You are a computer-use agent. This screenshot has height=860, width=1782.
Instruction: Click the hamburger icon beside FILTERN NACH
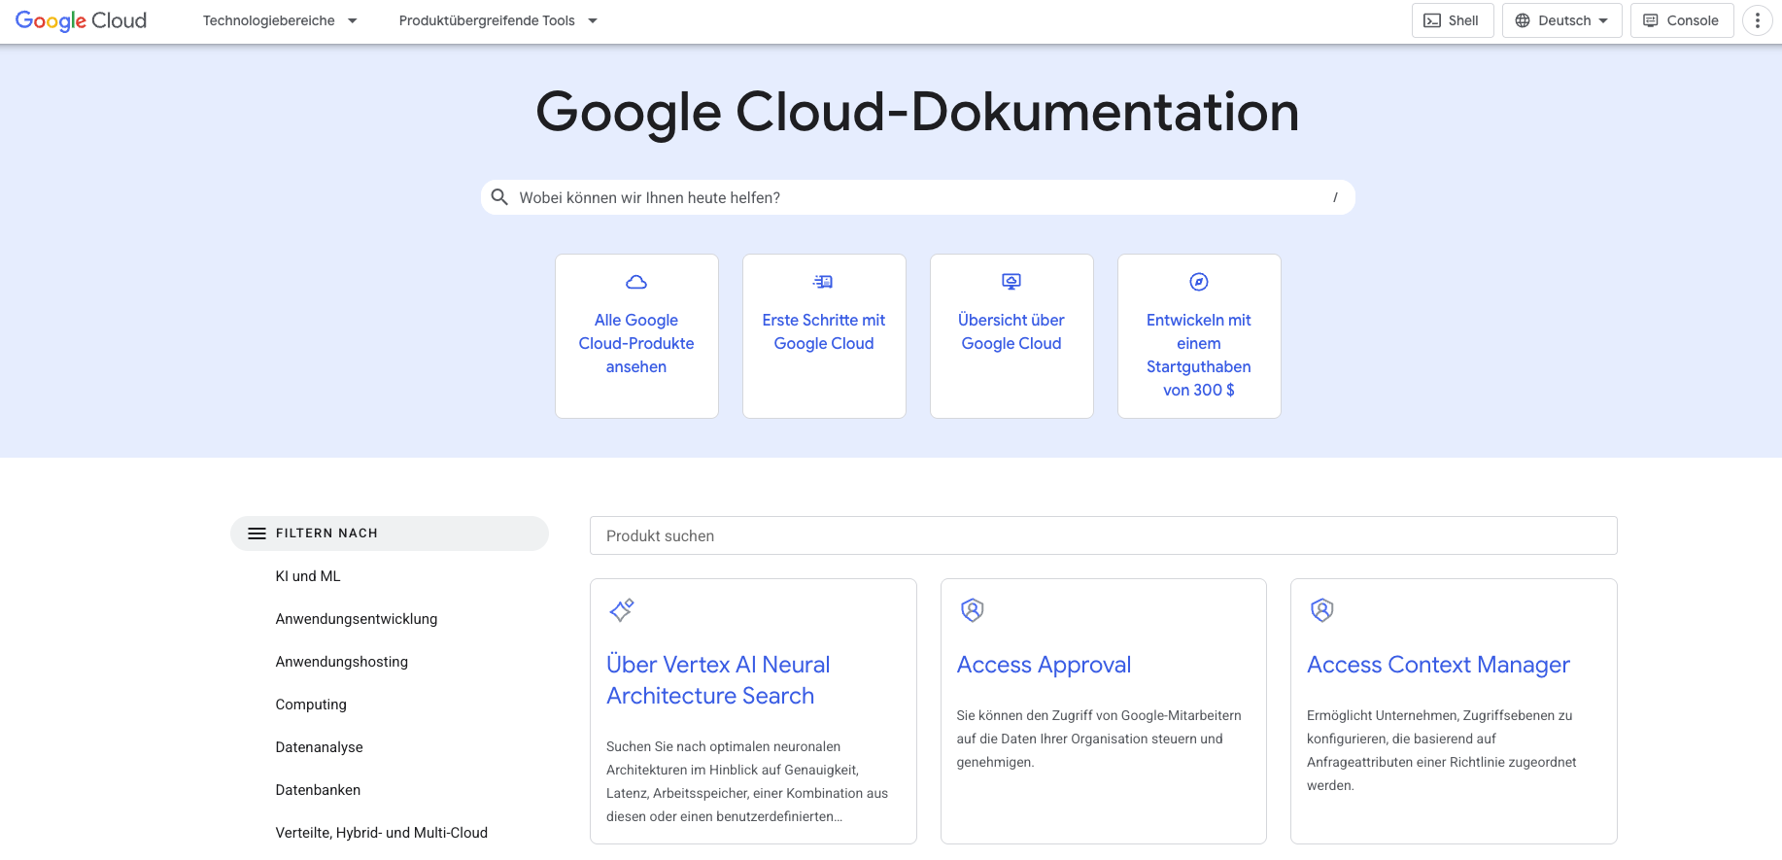257,533
